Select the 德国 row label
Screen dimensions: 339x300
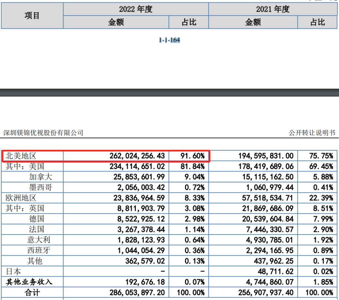[x=37, y=219]
